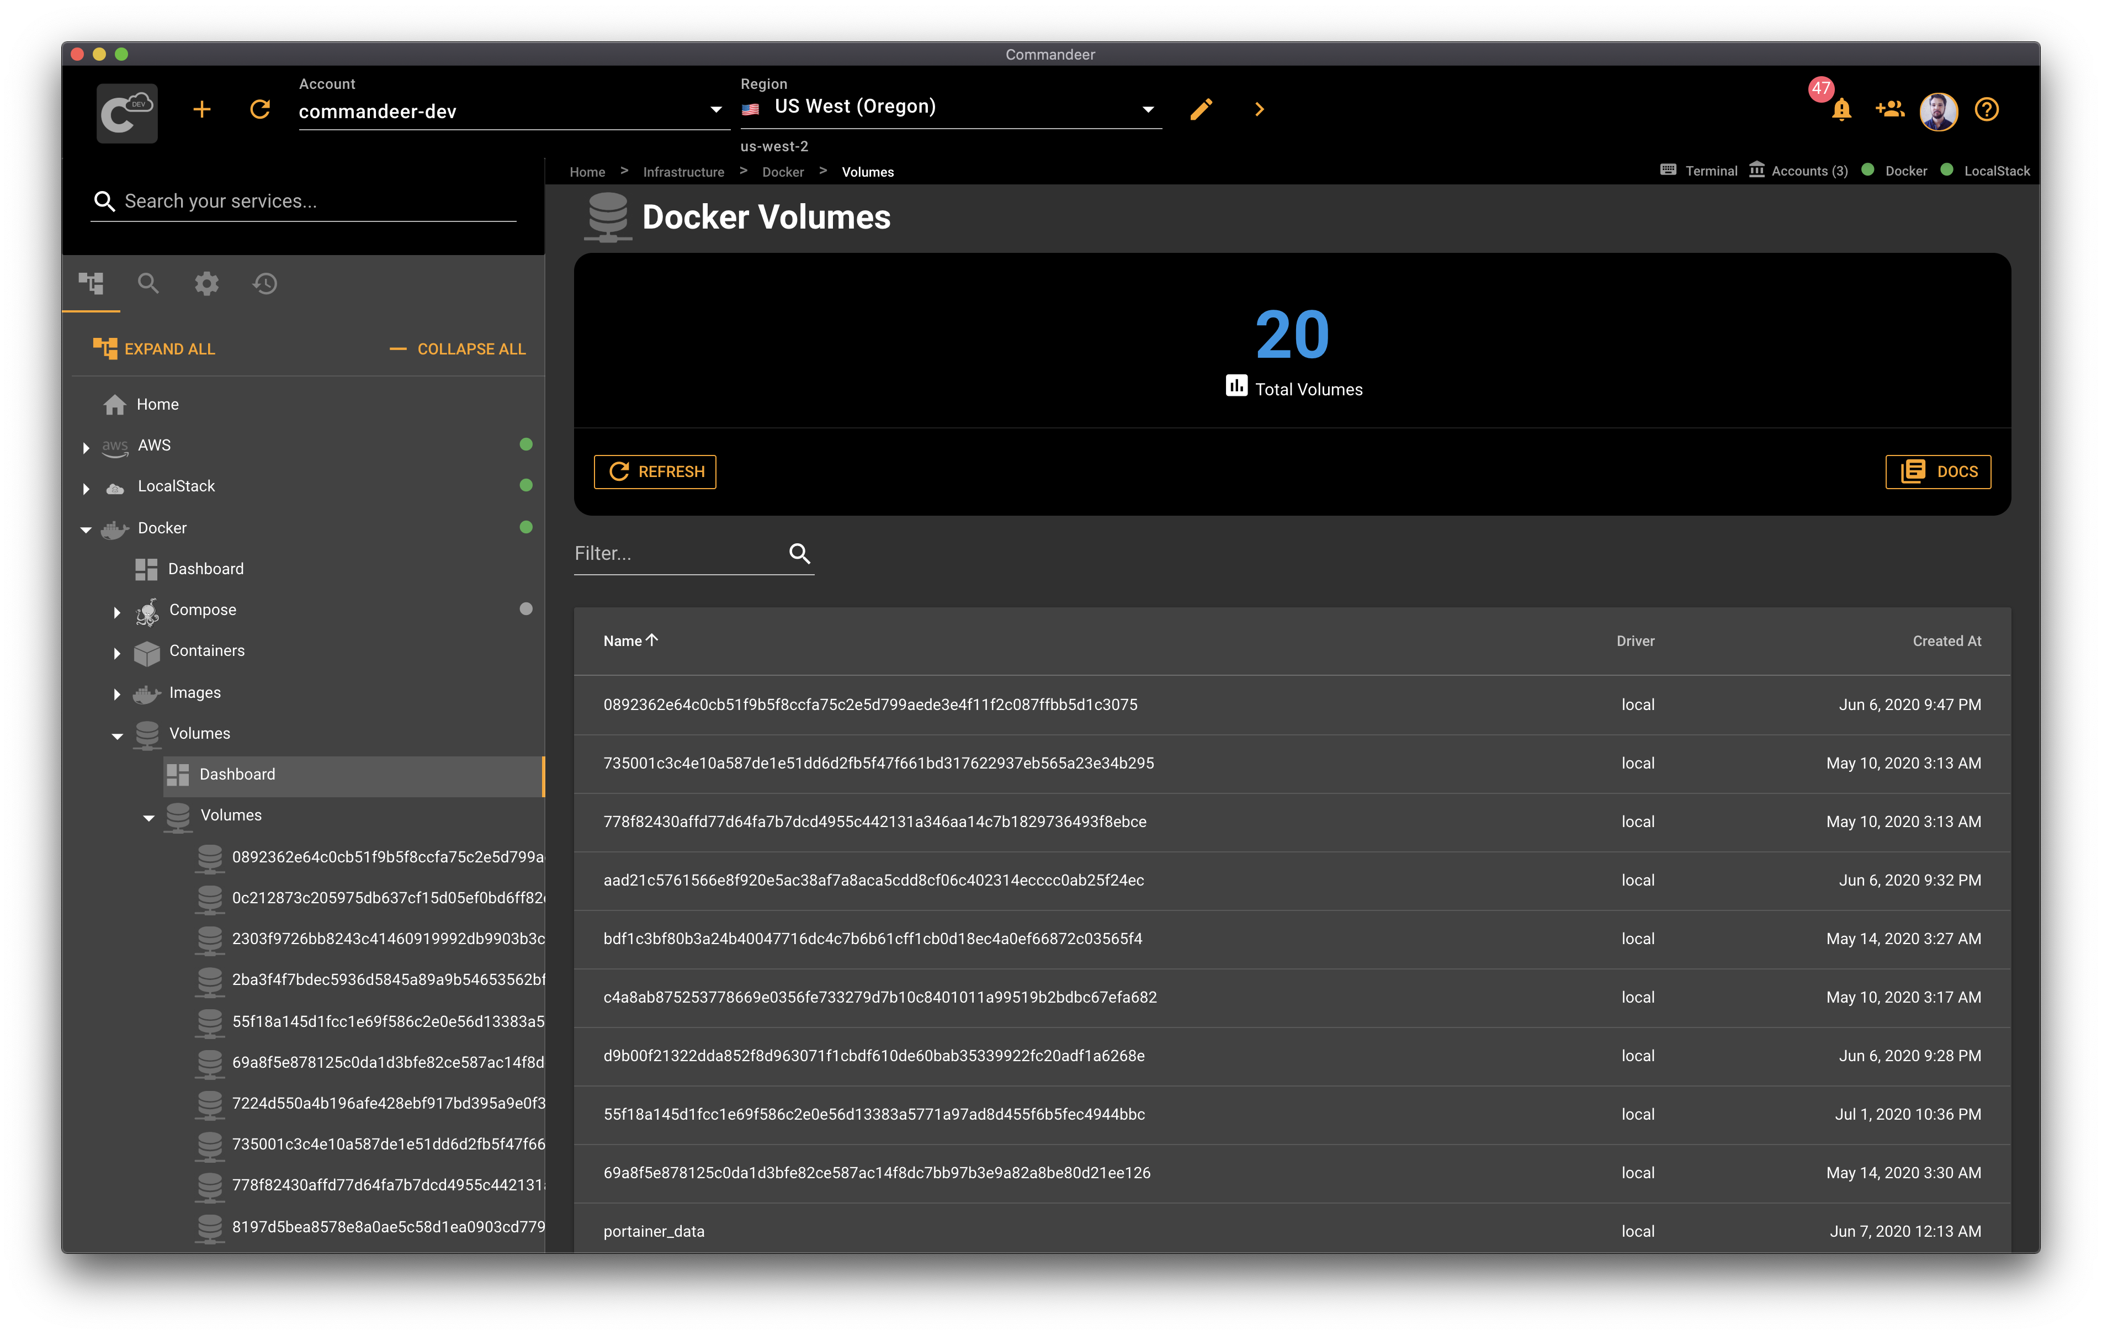2102x1335 pixels.
Task: Open the notifications bell icon
Action: point(1841,109)
